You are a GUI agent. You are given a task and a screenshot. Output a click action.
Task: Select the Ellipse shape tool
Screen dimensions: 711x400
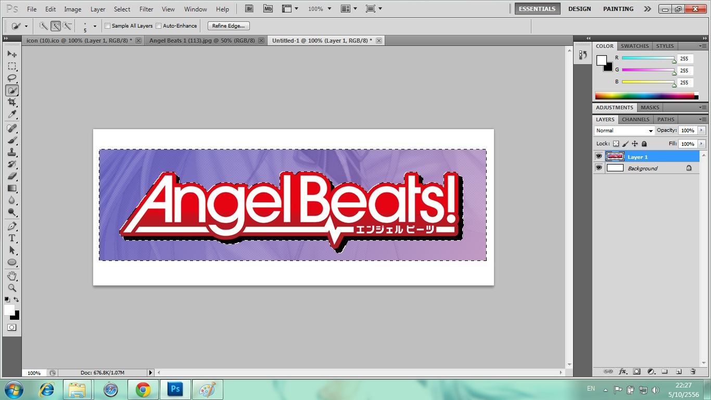12,262
